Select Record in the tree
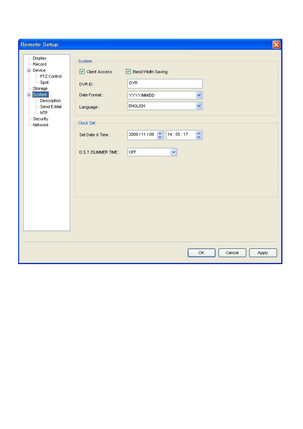 pyautogui.click(x=40, y=64)
